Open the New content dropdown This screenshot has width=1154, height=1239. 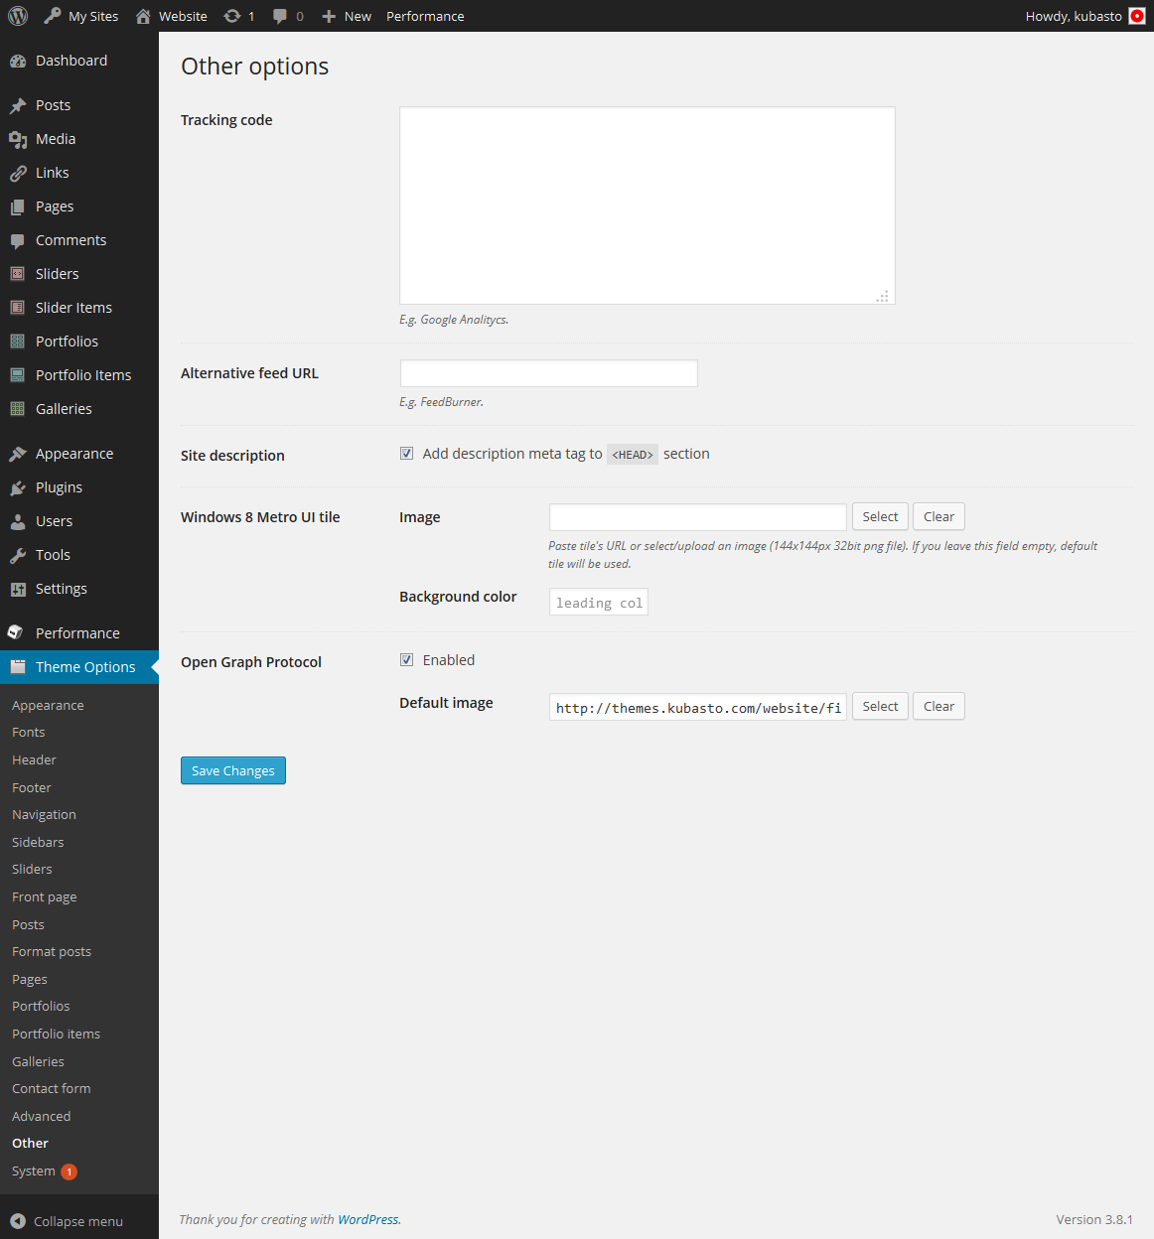347,16
